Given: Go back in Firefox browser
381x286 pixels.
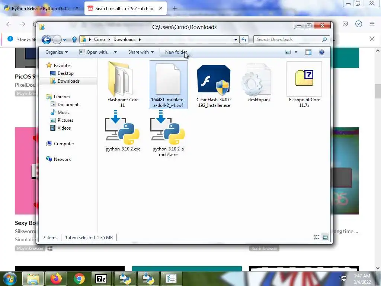Looking at the screenshot, I should pyautogui.click(x=9, y=24).
